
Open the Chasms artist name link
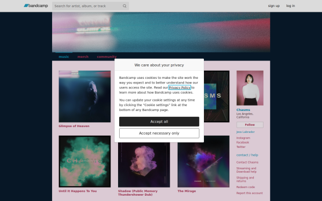pos(243,110)
